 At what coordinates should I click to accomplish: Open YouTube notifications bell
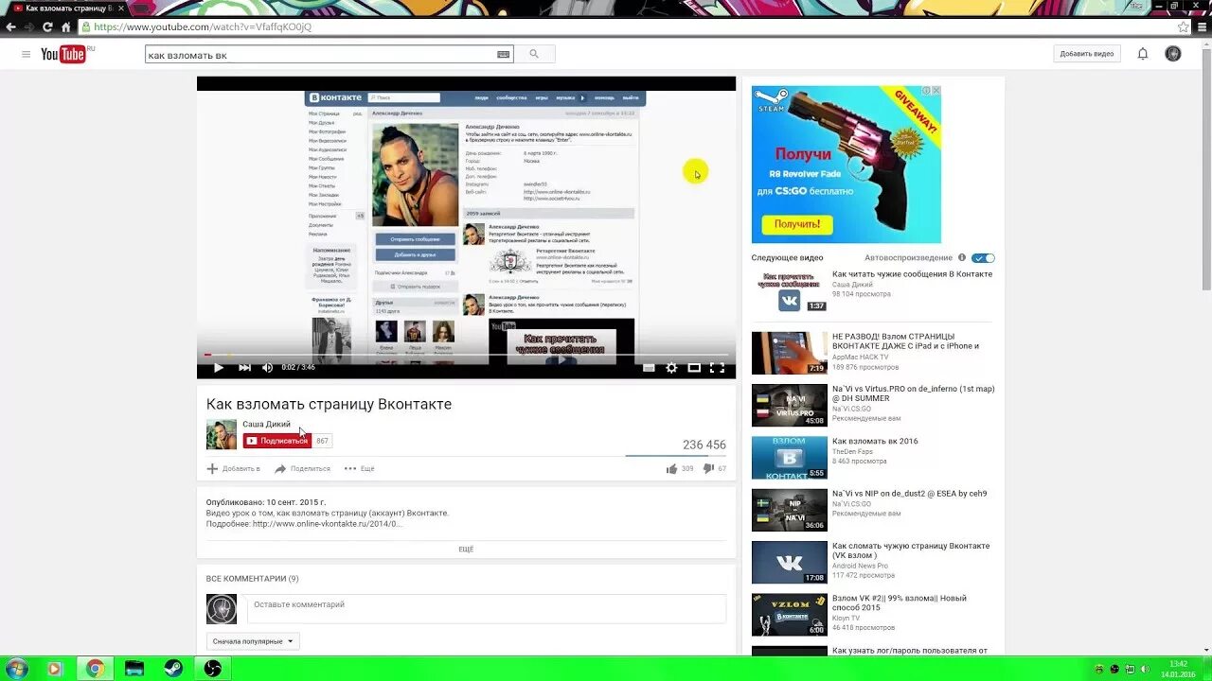pyautogui.click(x=1143, y=54)
